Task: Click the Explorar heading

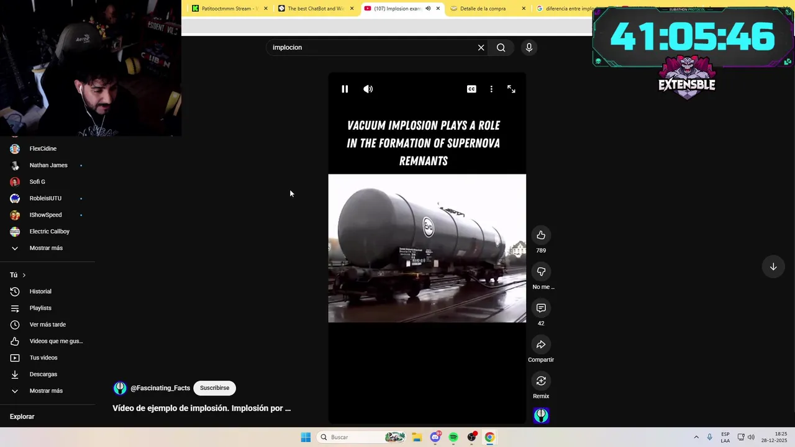Action: click(x=22, y=417)
